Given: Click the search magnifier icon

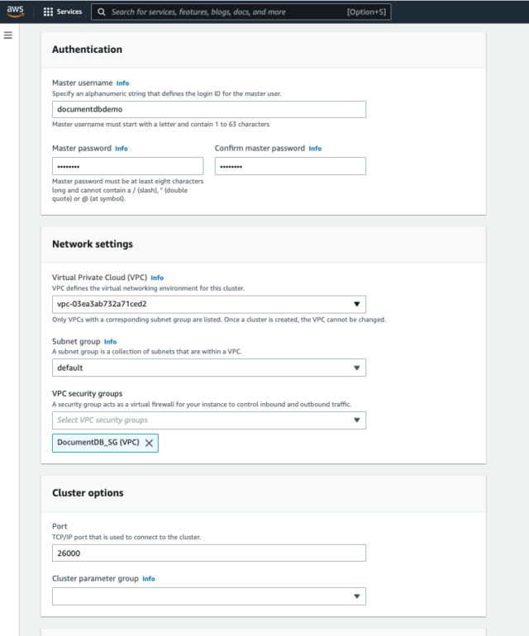Looking at the screenshot, I should (x=101, y=12).
